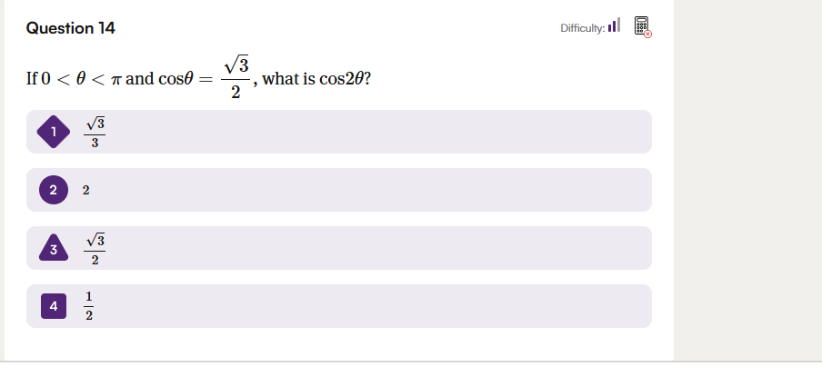Click the fraction √3/3 in option 1

(95, 133)
